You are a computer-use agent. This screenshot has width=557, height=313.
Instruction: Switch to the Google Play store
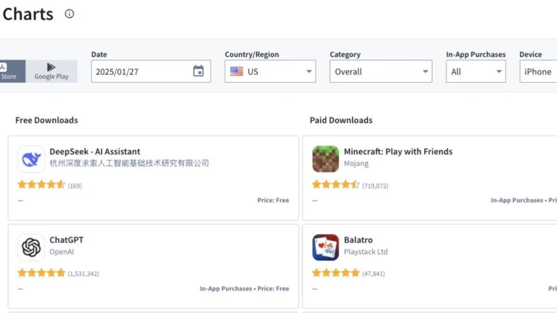click(51, 71)
